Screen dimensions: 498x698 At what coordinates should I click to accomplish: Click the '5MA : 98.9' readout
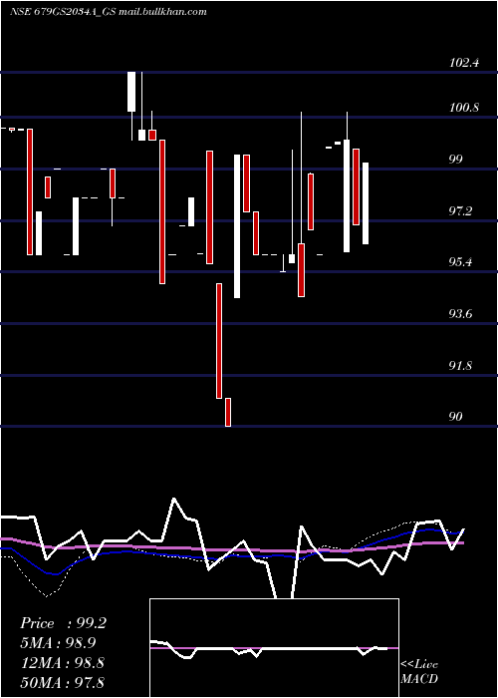[59, 643]
